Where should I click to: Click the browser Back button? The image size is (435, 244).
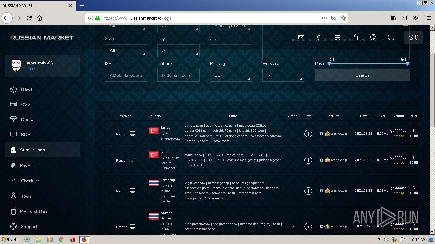coord(7,18)
